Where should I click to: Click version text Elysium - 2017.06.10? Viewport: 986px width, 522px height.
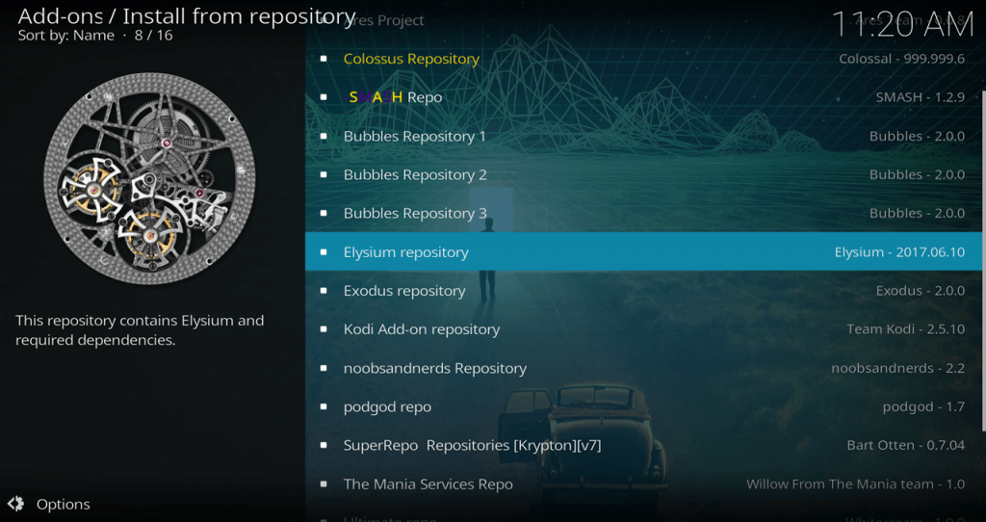click(899, 252)
